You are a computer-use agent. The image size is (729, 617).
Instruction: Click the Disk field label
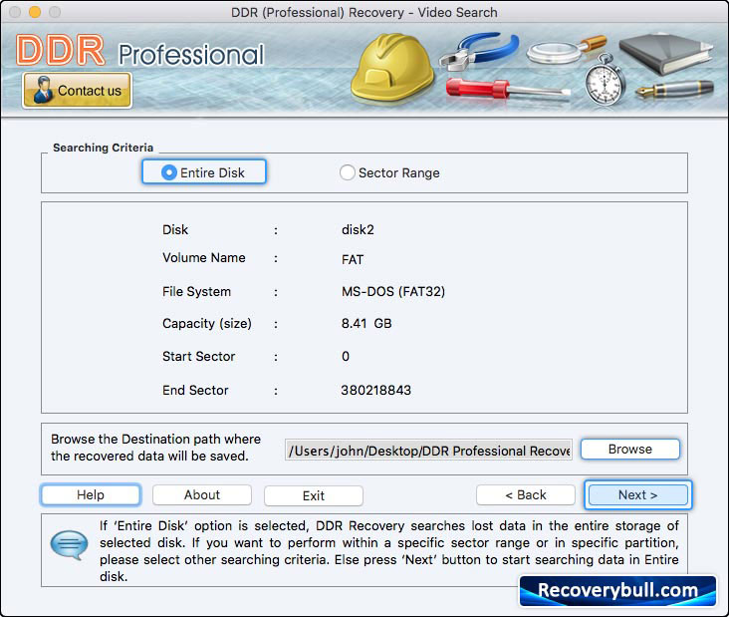175,230
